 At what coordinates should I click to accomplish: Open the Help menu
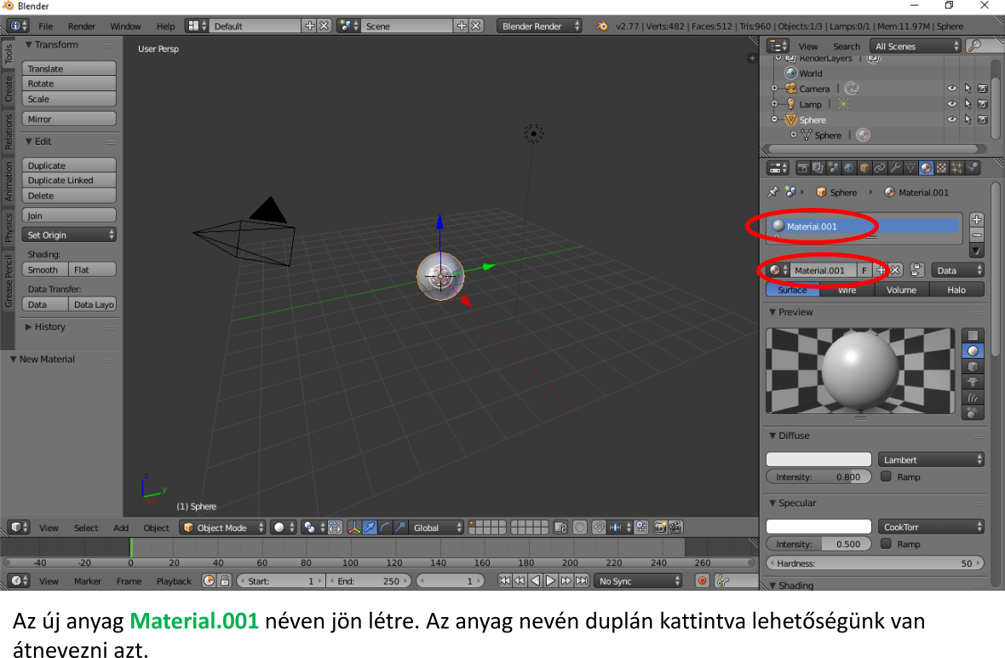(165, 26)
